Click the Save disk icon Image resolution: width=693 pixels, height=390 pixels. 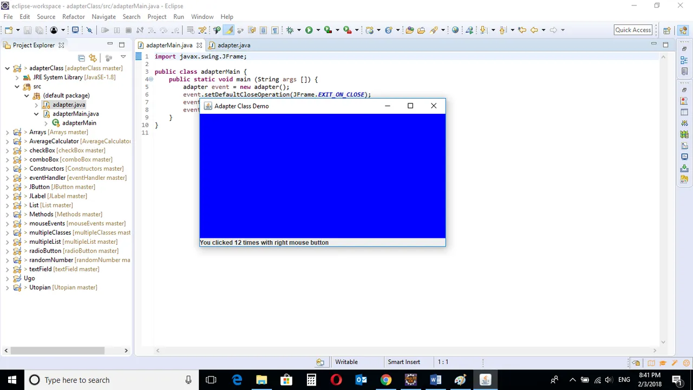(27, 30)
